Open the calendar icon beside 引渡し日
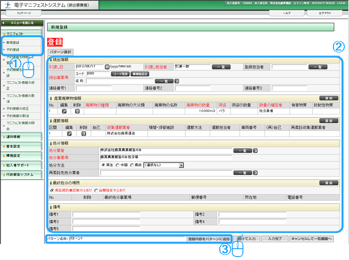The image size is (349, 260). [x=107, y=66]
